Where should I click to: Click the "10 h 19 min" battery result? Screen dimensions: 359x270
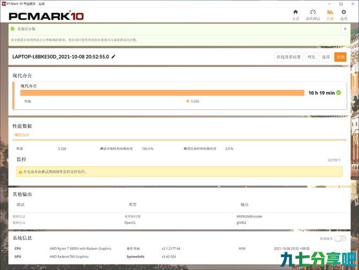click(321, 93)
